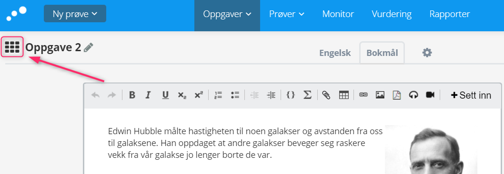The height and width of the screenshot is (174, 504).
Task: Open task settings via gear icon
Action: pos(427,53)
